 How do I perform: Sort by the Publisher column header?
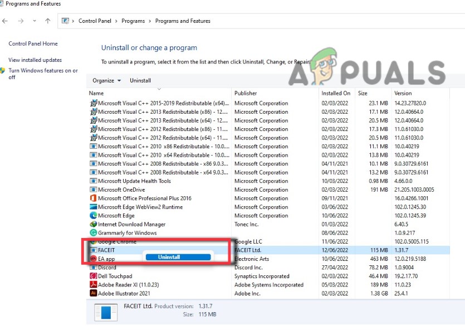246,93
